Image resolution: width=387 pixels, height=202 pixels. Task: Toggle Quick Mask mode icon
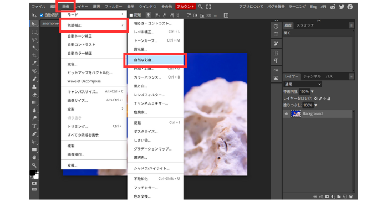pyautogui.click(x=34, y=183)
